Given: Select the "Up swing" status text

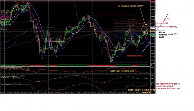Looking at the screenshot, I should pos(16,78).
